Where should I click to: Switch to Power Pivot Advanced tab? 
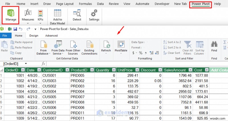click(x=51, y=35)
